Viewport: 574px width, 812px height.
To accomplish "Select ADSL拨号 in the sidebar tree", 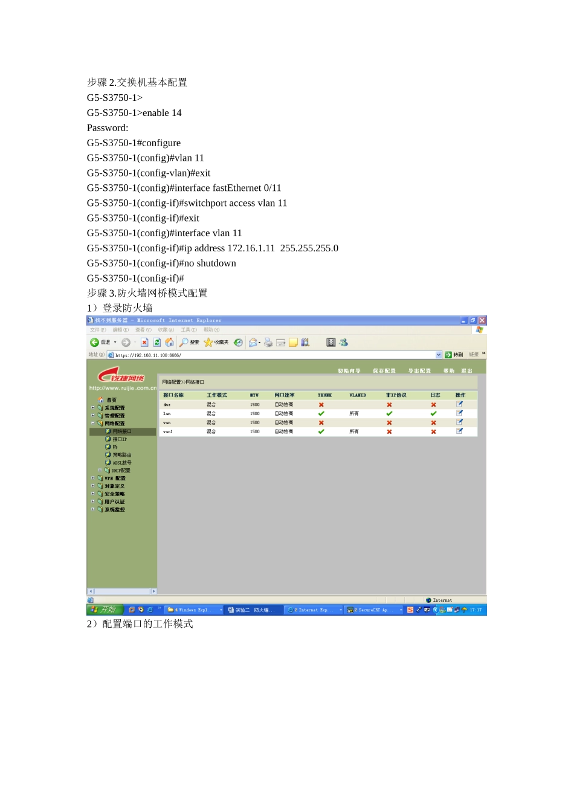I will [x=122, y=463].
